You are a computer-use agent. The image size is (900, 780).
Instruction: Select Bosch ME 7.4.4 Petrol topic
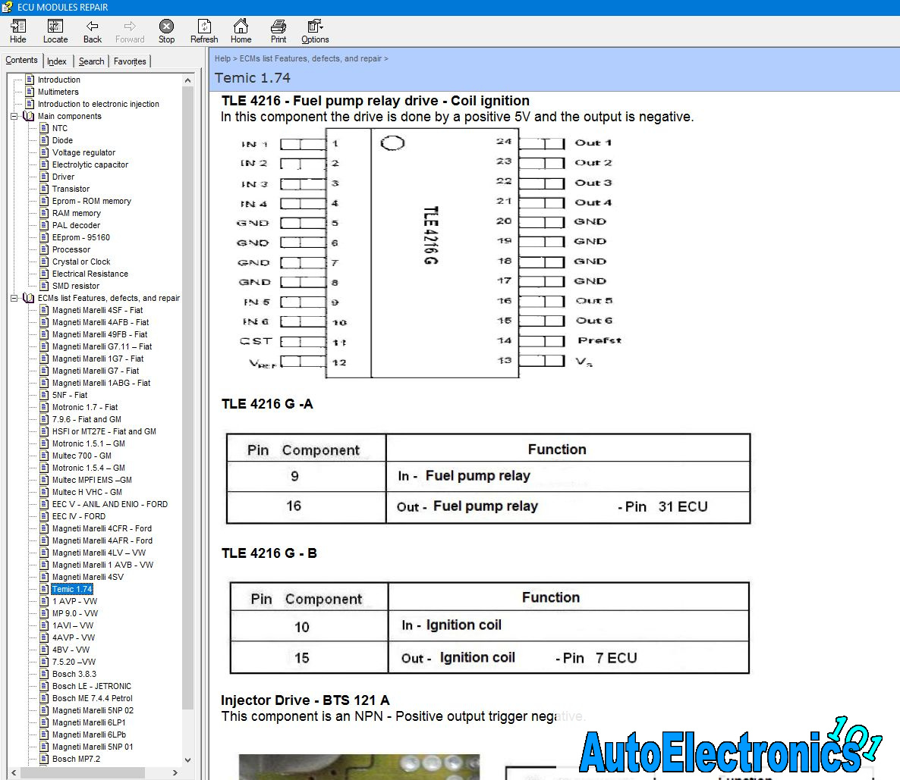(x=92, y=698)
